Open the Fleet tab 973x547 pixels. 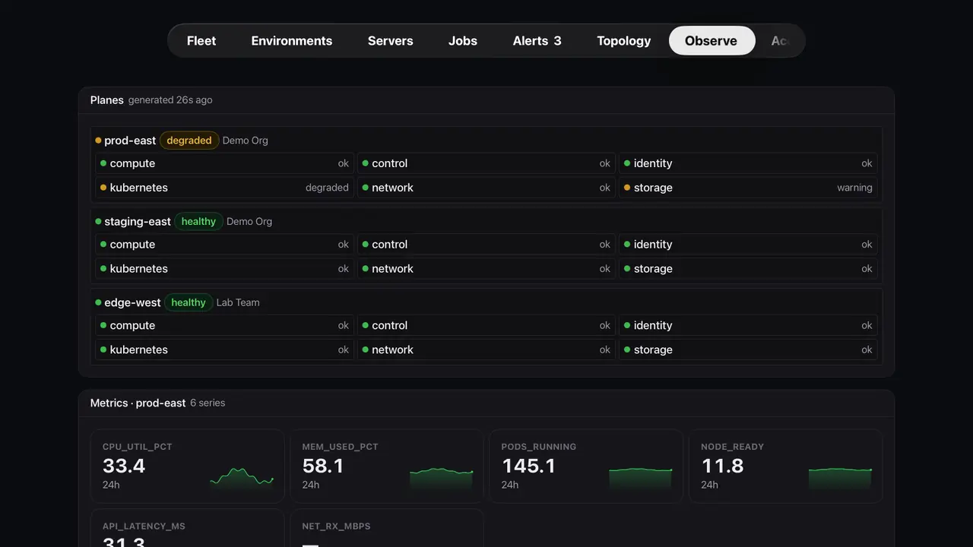point(201,41)
